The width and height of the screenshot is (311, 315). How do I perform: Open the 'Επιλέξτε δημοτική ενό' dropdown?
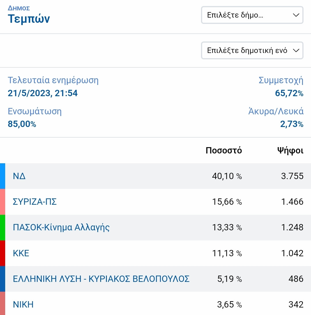(x=252, y=50)
